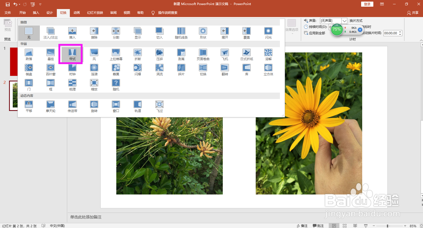The image size is (423, 228).
Task: Click the auto-advance time field 00:00.00
Action: (391, 33)
